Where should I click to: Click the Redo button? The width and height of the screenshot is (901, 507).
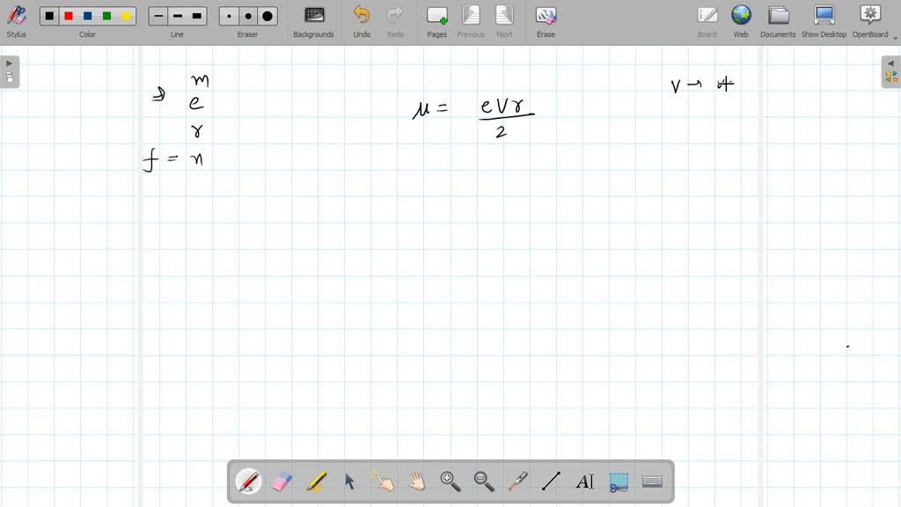395,22
